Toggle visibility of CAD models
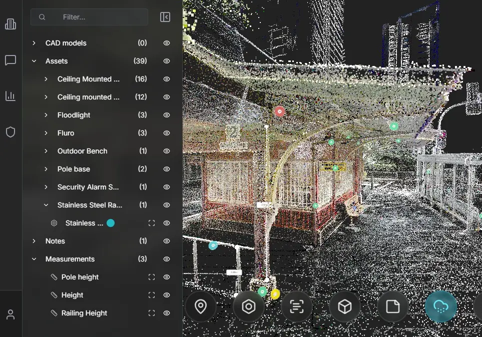The height and width of the screenshot is (337, 482). (167, 43)
